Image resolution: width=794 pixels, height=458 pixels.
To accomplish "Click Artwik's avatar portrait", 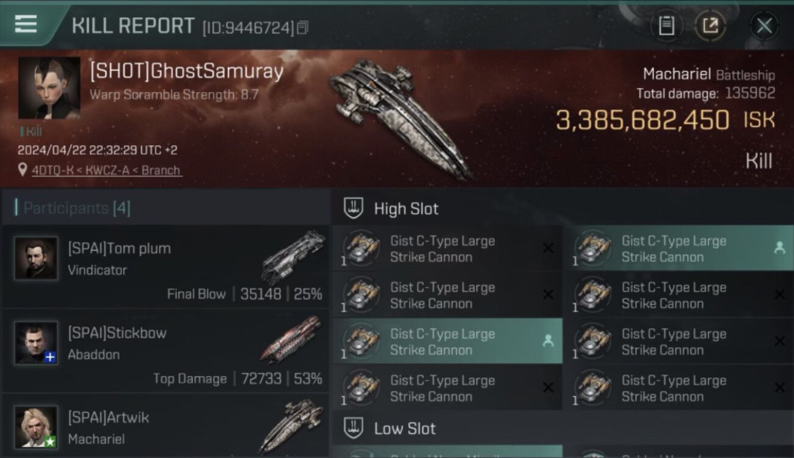I will point(37,427).
